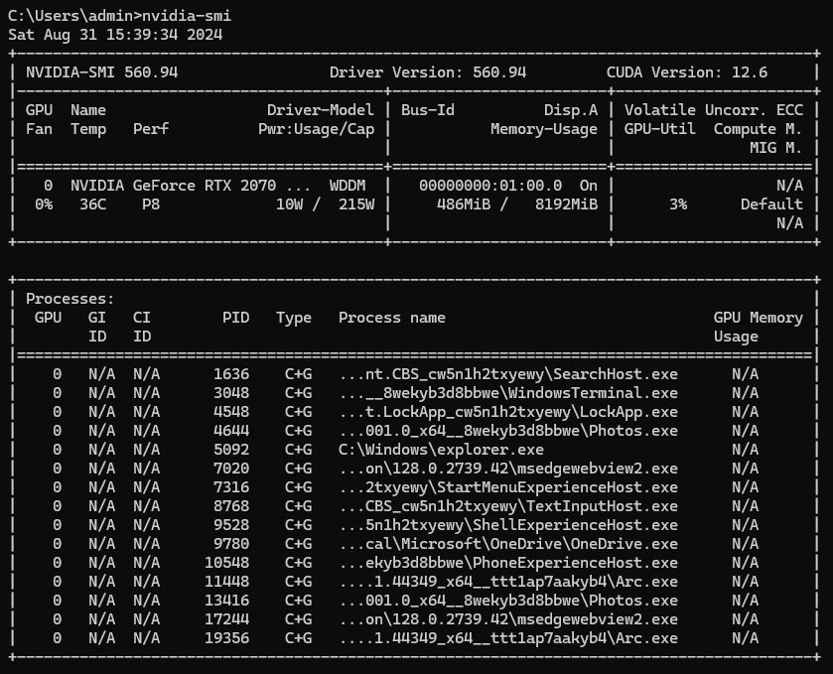This screenshot has width=833, height=674.
Task: Click PID 3048 in process list
Action: pos(231,393)
